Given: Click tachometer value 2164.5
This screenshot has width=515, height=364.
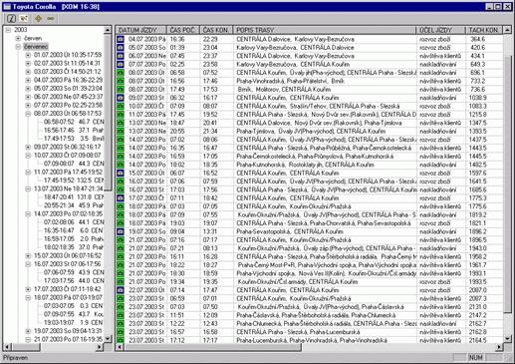Looking at the screenshot, I should (478, 340).
